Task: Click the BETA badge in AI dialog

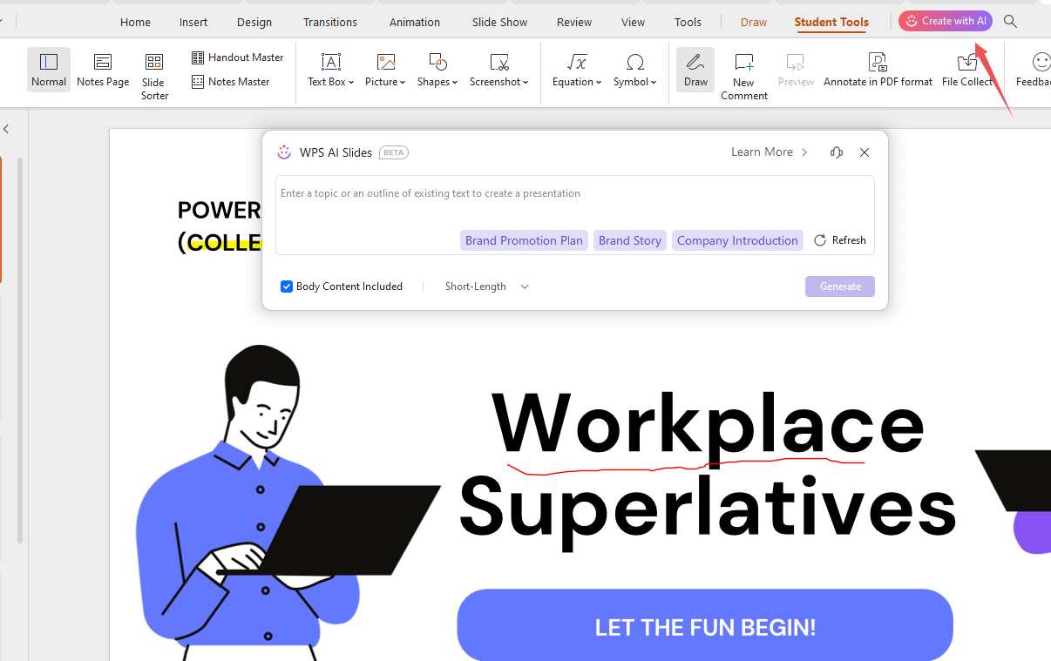Action: [x=394, y=152]
